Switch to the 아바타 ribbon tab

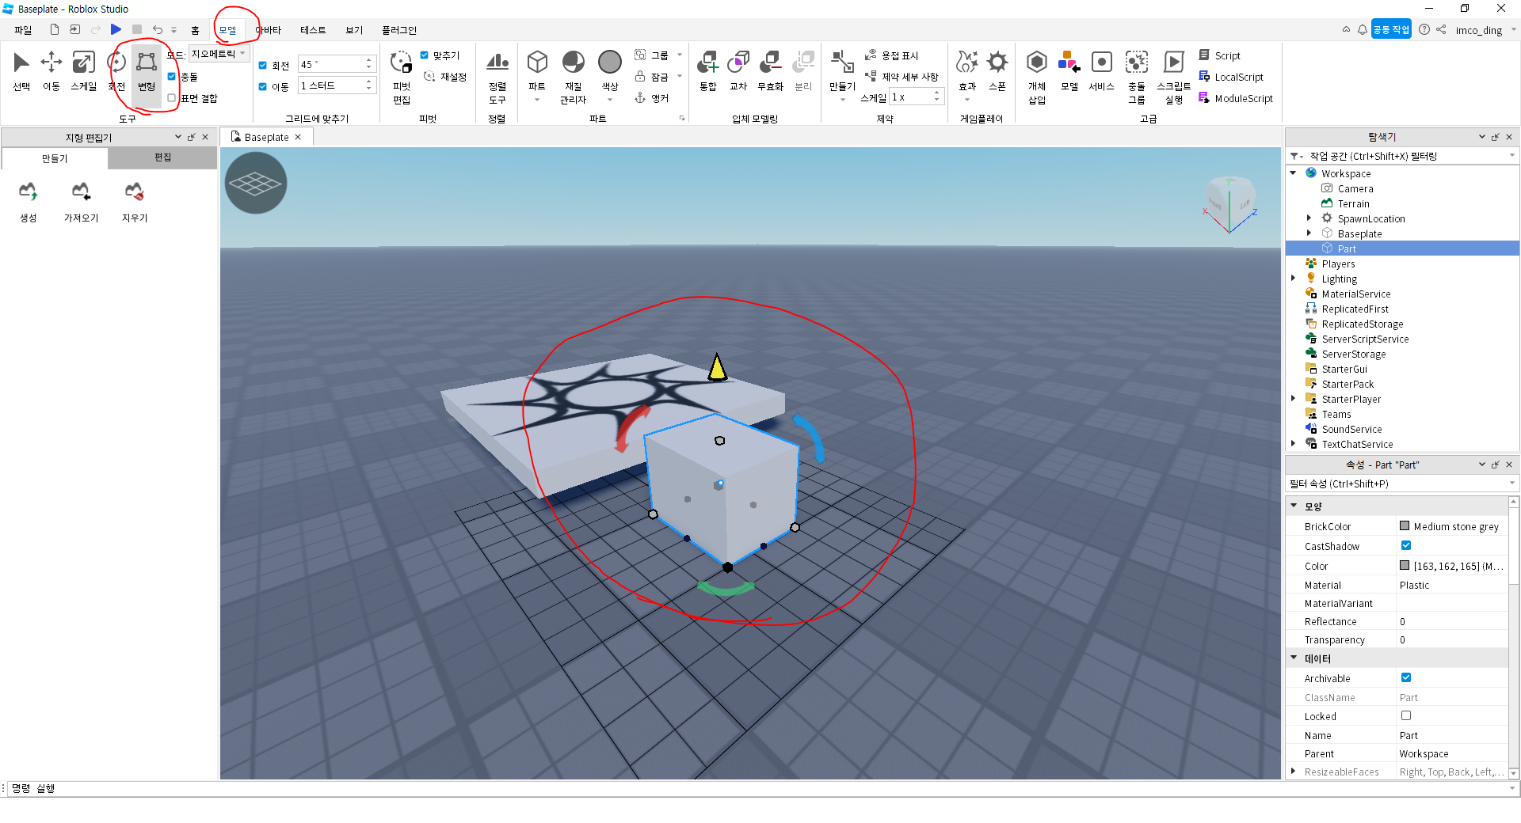coord(268,30)
